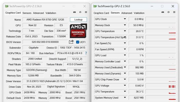Screen dimensions: 180x102
Task: Click the Pixel Fillrate value 165.2 GPixel/s
Action: point(33,64)
